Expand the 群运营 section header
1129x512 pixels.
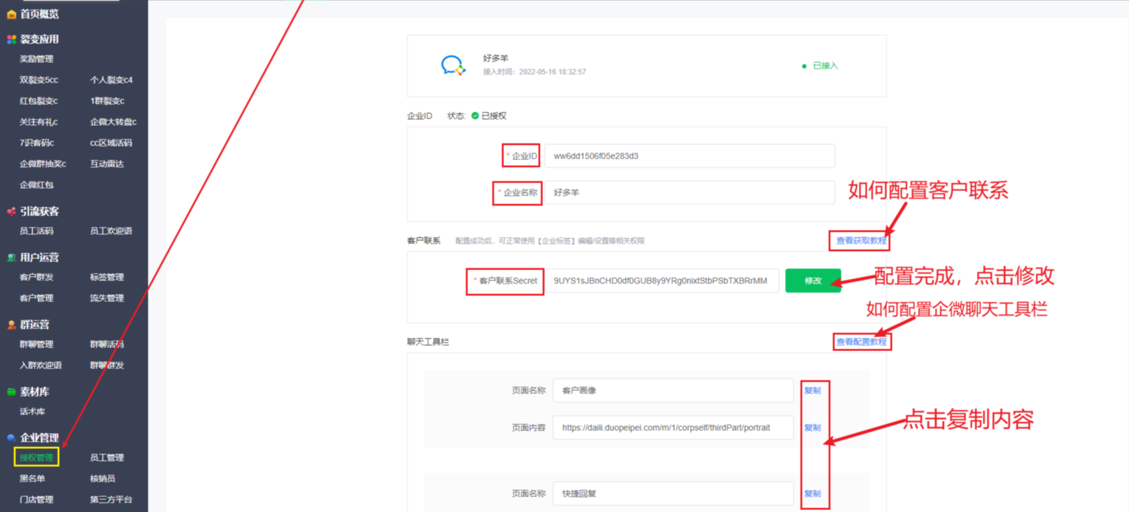tap(35, 325)
